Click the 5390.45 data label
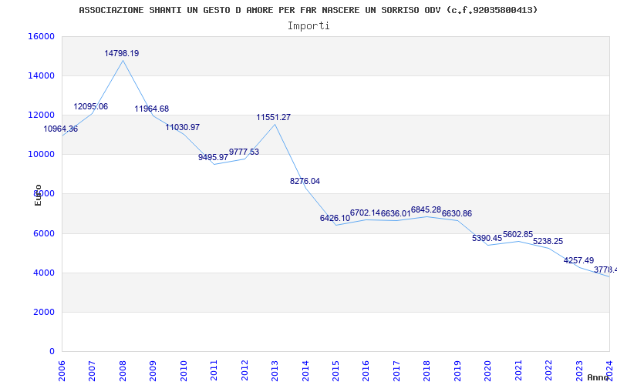The width and height of the screenshot is (617, 385). tap(487, 239)
